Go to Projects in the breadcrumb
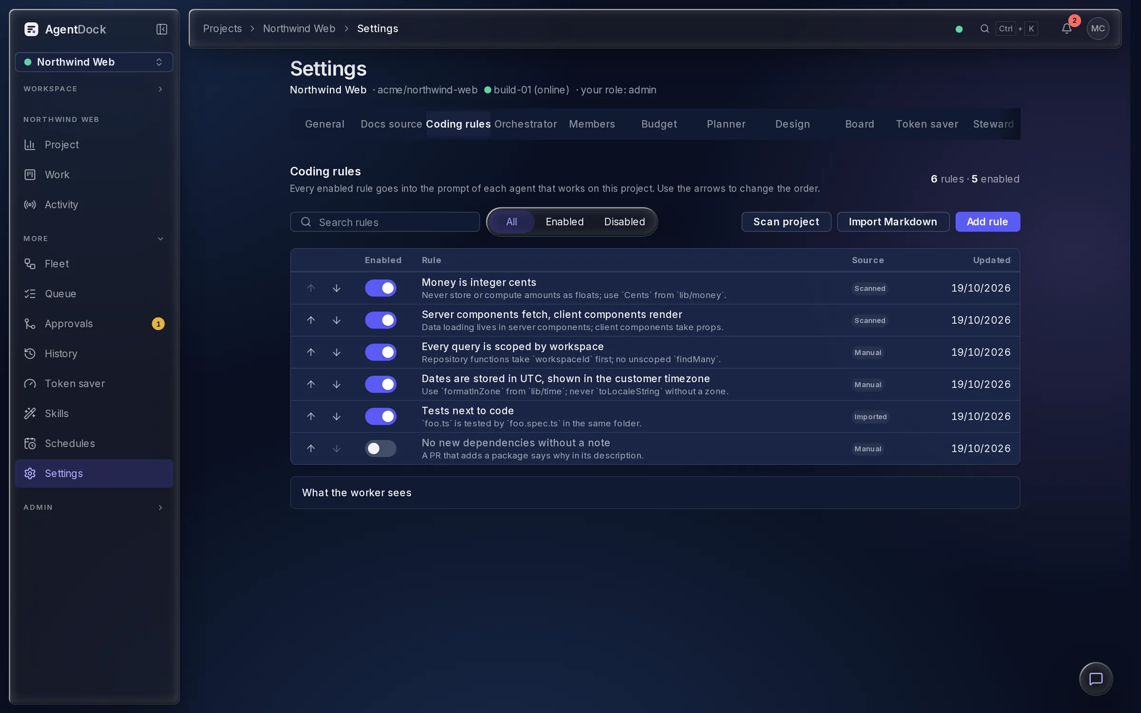1141x713 pixels. point(222,29)
